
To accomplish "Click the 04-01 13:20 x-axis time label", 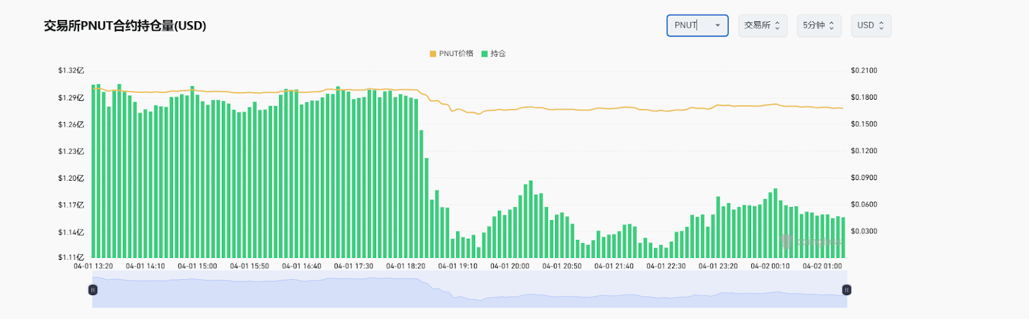I will [93, 266].
